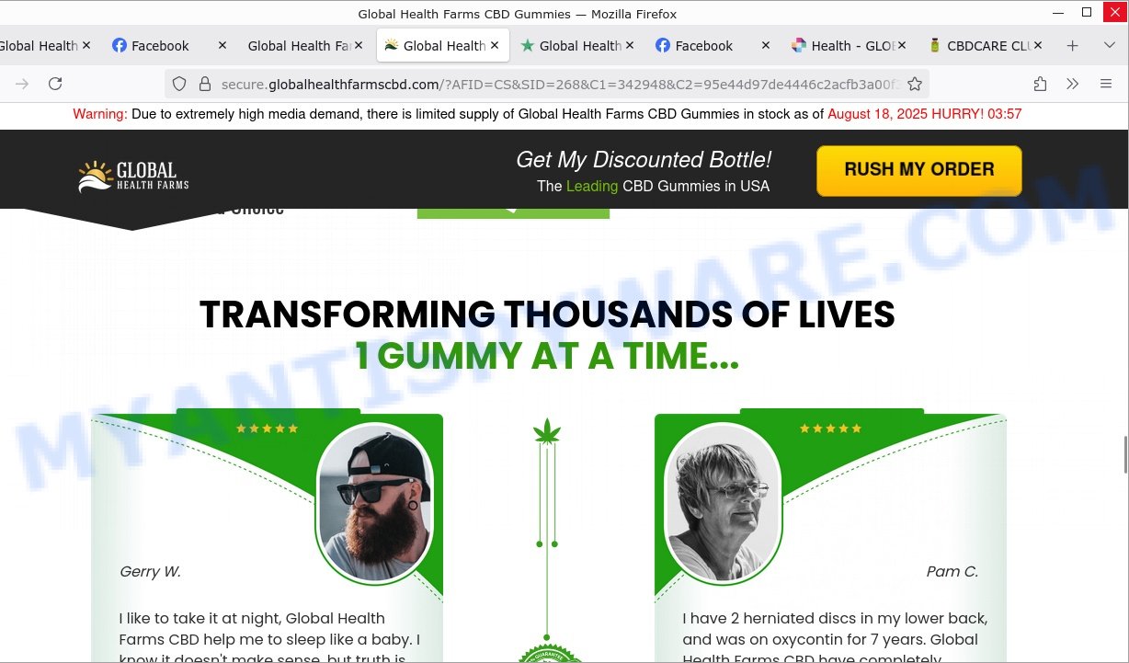Expand more toolbar tools overflow

(x=1073, y=84)
